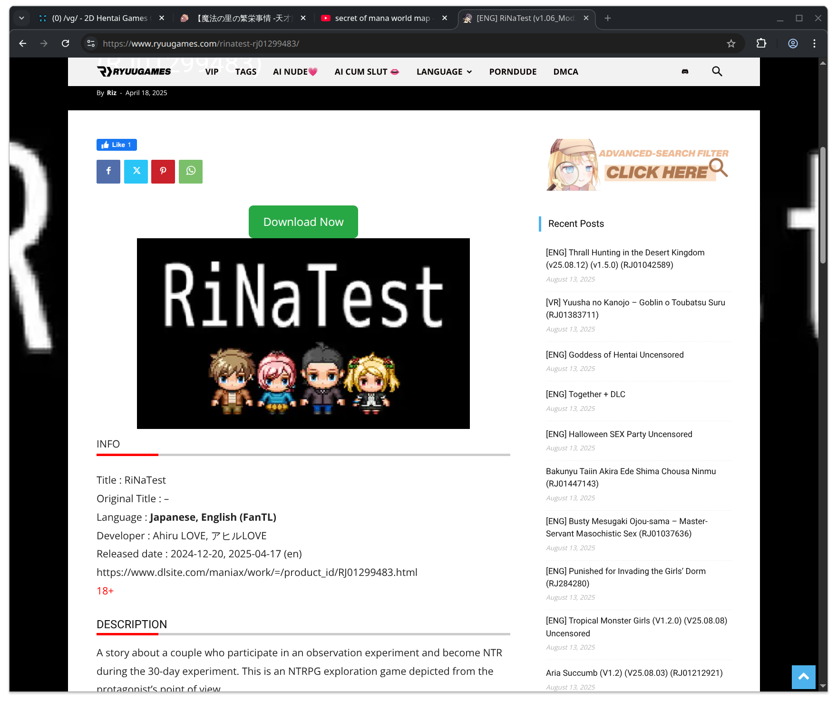
Task: Open the browser profile menu
Action: [793, 44]
